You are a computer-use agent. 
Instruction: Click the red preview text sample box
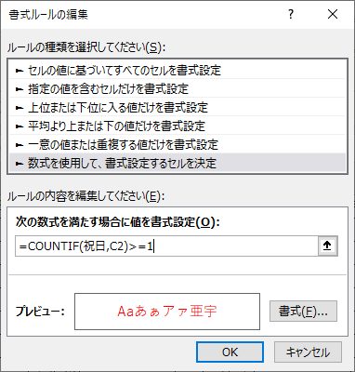coord(167,312)
